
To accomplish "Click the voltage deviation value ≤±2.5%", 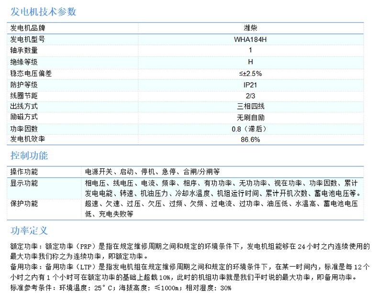I will coord(250,73).
